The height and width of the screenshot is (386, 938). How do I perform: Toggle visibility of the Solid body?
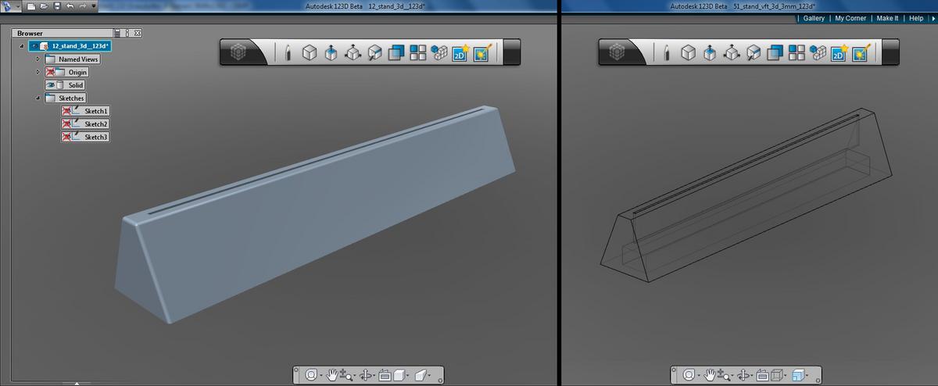[51, 85]
